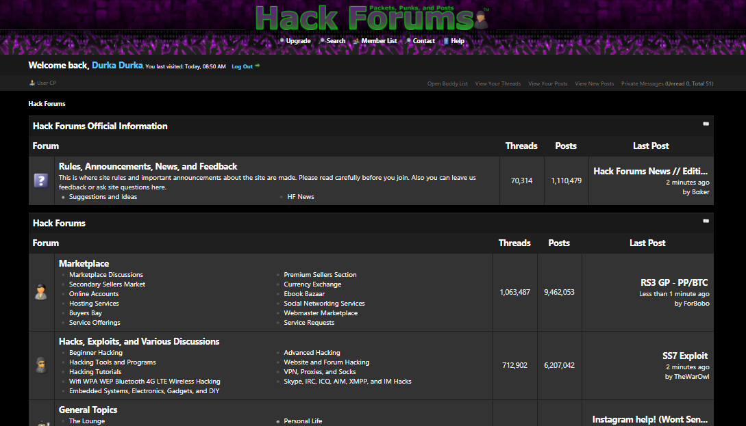Click the Log Out link
The width and height of the screenshot is (746, 426).
243,66
